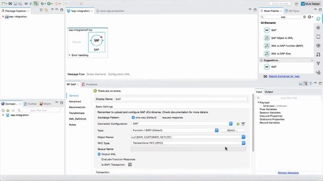The width and height of the screenshot is (323, 181).
Task: Switch to the MUnit tab
Action: point(45,104)
